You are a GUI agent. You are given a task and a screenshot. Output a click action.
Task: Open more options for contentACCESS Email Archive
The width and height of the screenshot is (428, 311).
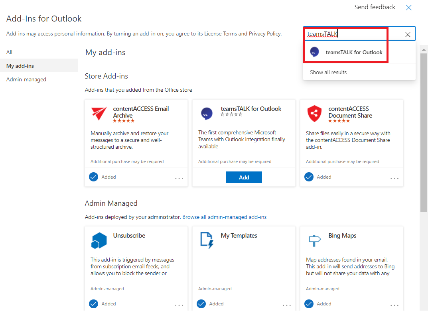[179, 178]
